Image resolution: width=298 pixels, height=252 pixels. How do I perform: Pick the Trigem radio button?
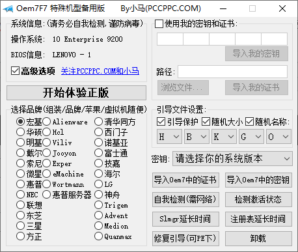pos(98,205)
